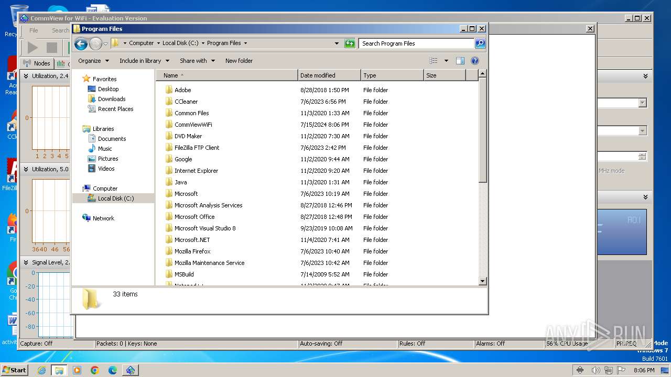Sort by the Type column header

click(x=392, y=75)
